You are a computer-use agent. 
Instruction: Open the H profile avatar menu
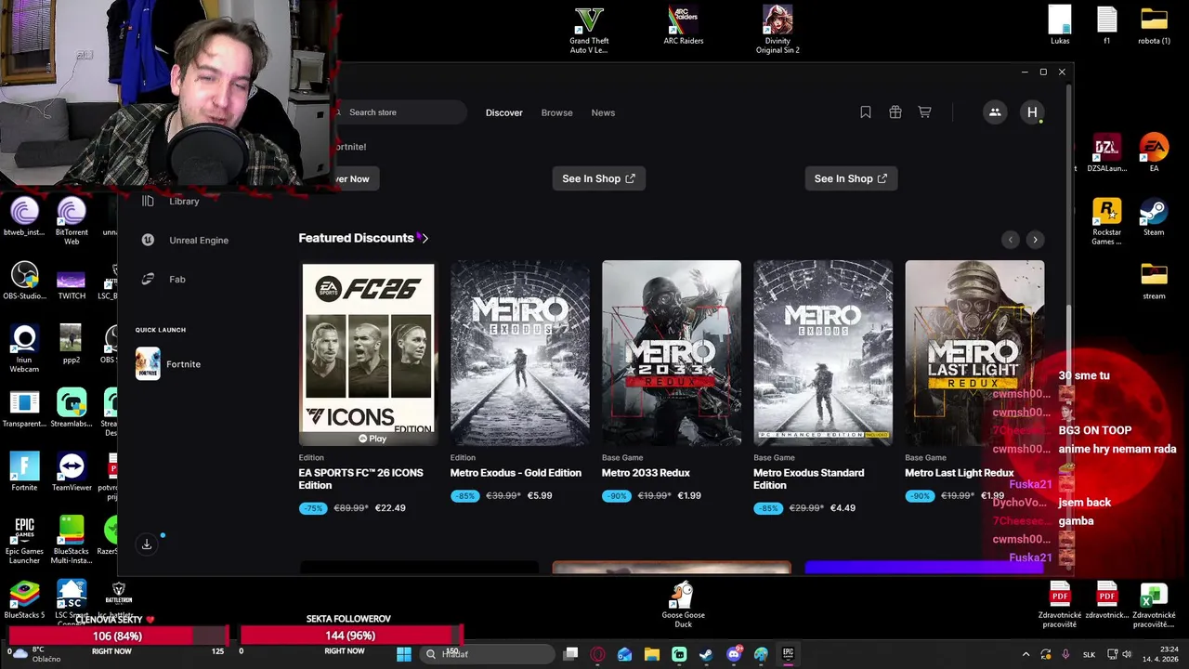[1032, 112]
